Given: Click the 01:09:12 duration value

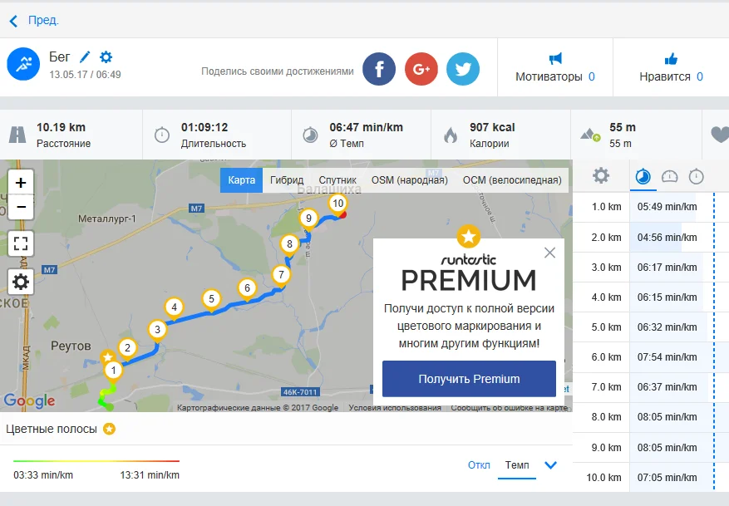Looking at the screenshot, I should click(204, 127).
